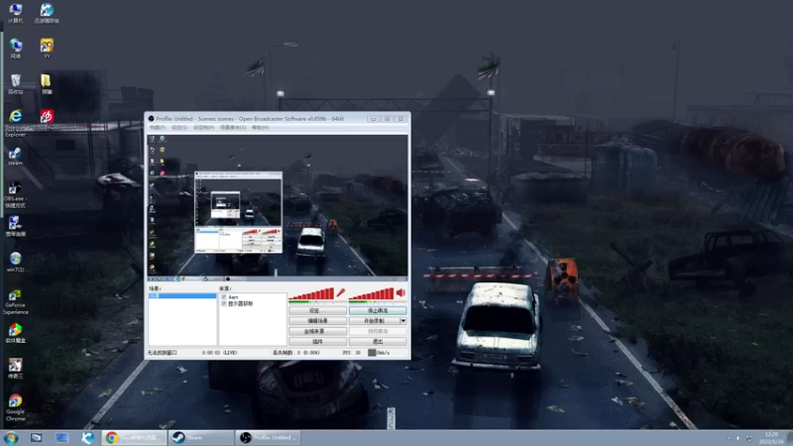Select the monitor capture source row
793x446 pixels.
pyautogui.click(x=253, y=304)
